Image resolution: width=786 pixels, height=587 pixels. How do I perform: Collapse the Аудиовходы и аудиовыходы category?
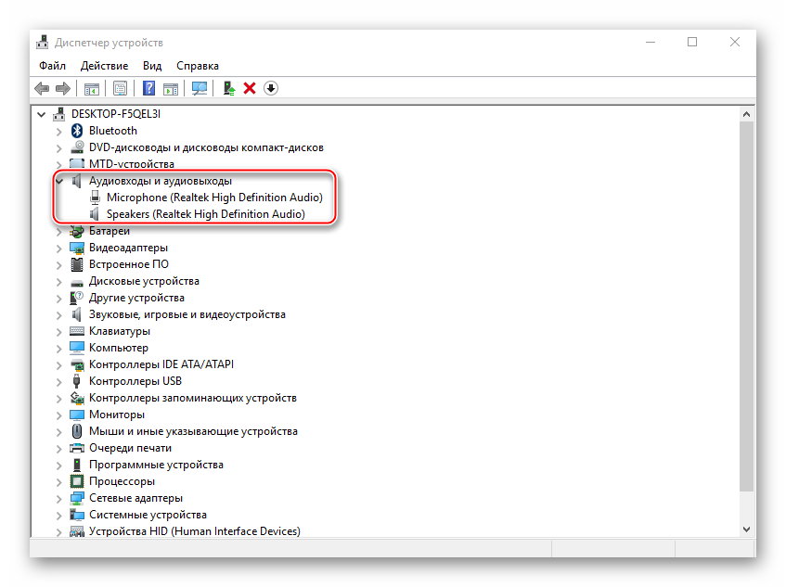(x=59, y=181)
